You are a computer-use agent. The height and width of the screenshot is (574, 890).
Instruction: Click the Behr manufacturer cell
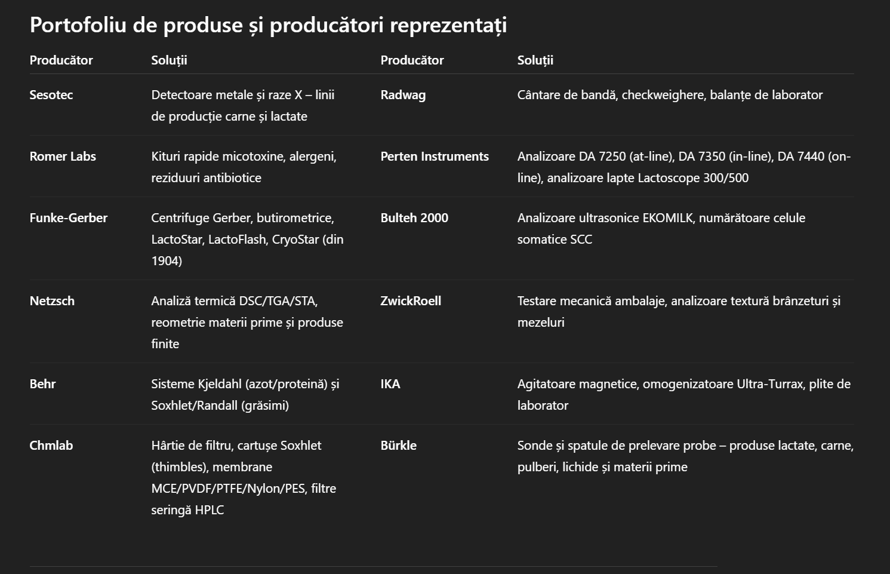click(42, 384)
